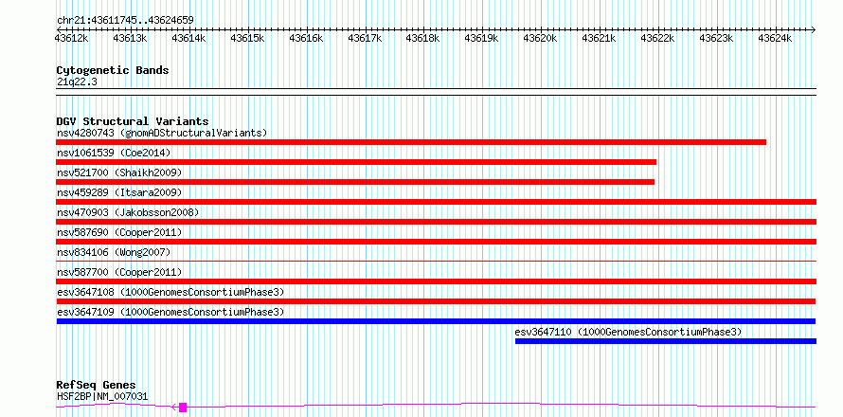Click the esv3647109 blue variant bar
The height and width of the screenshot is (417, 843).
[436, 321]
